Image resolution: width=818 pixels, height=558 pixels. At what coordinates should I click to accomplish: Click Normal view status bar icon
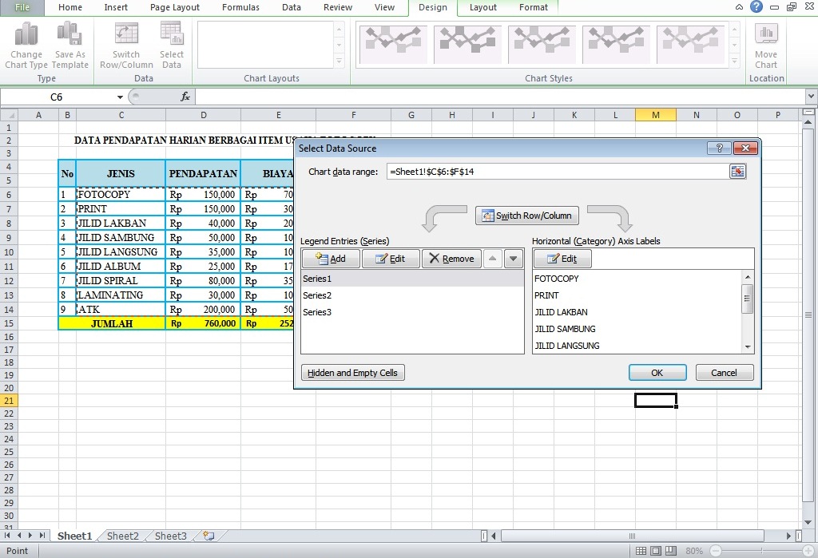(x=641, y=551)
